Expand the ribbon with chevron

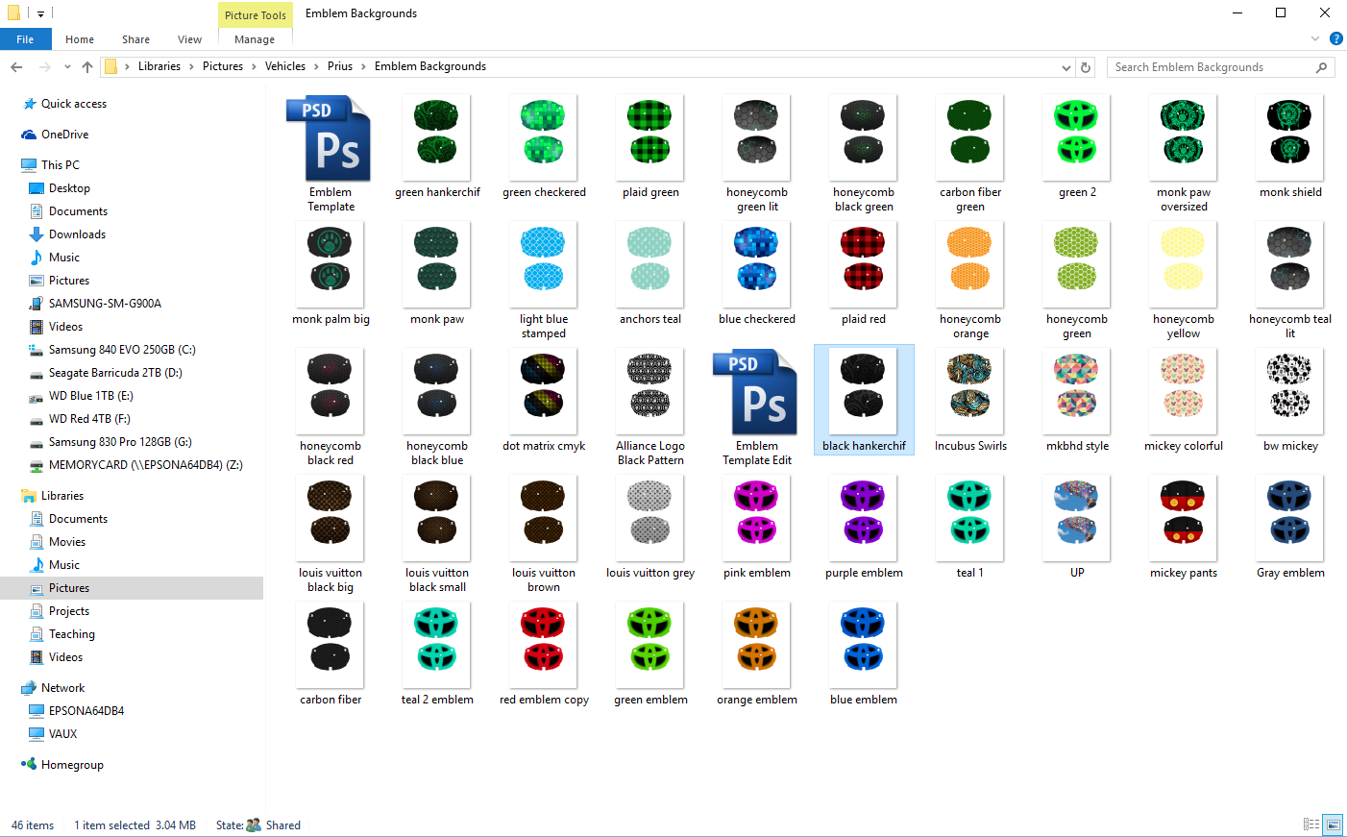1315,38
